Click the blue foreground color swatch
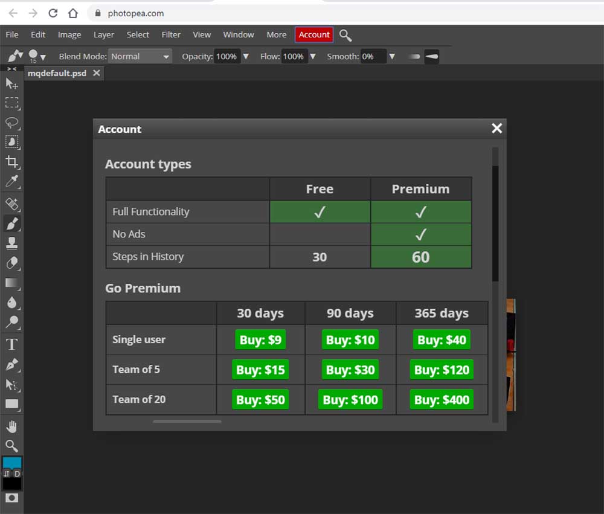 (x=11, y=463)
